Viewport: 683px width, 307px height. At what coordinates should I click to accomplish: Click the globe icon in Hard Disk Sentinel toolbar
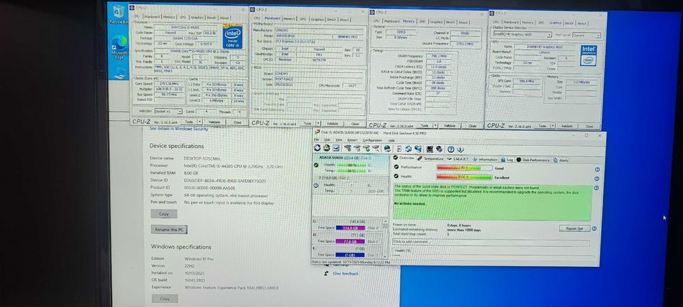pos(387,148)
